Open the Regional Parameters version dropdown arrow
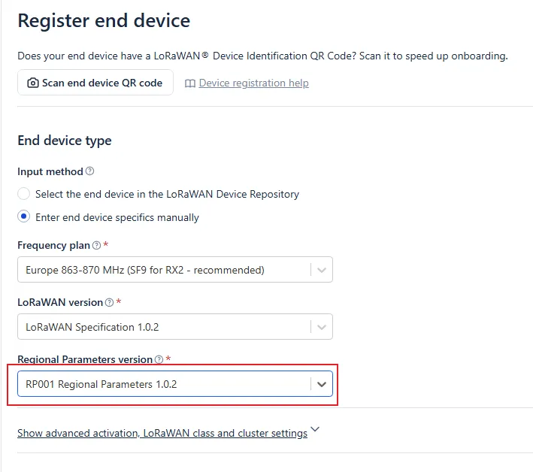 click(x=322, y=384)
